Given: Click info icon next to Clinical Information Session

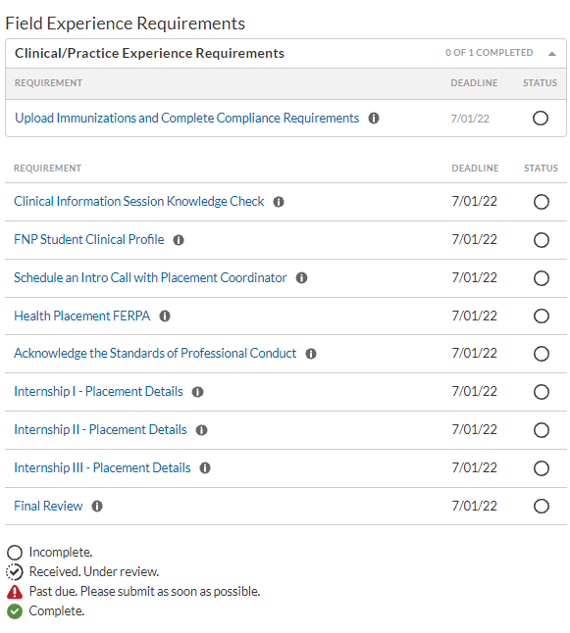Looking at the screenshot, I should [x=279, y=202].
